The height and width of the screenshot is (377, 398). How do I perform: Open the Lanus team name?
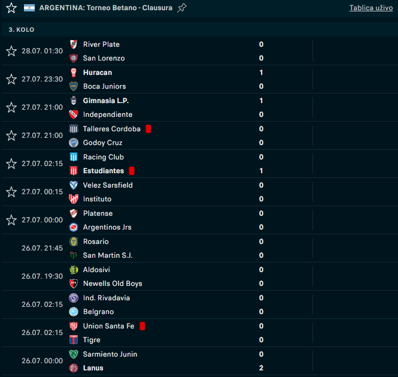coord(93,368)
